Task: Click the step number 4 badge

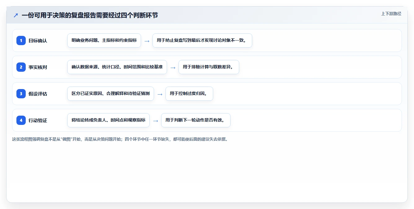Action: [21, 120]
